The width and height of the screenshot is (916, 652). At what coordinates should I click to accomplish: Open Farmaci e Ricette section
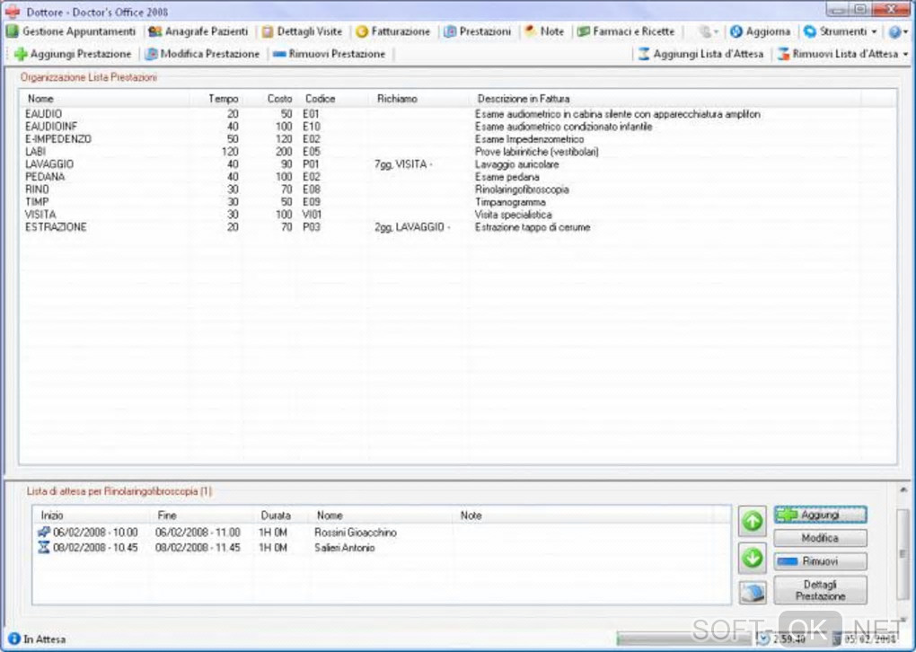click(626, 31)
